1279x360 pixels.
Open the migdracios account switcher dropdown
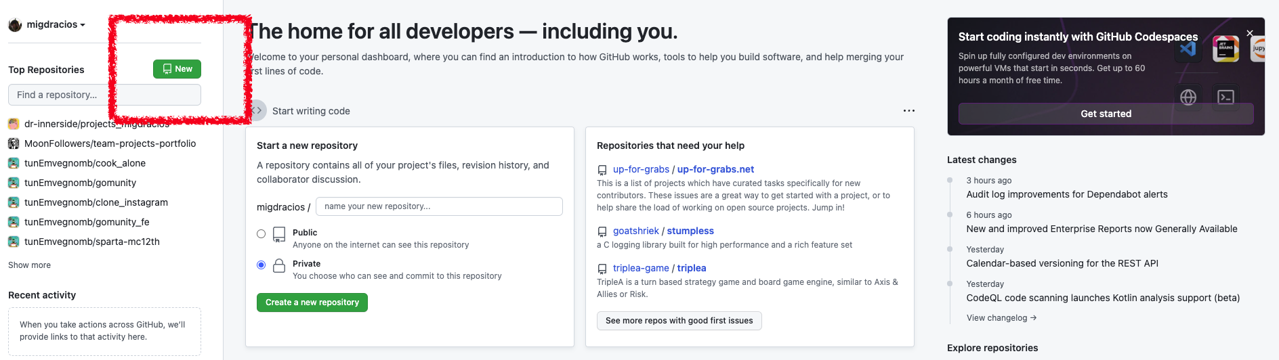click(x=56, y=25)
